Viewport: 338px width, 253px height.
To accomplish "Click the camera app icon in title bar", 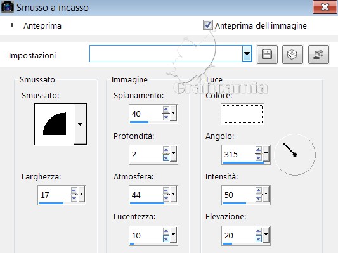I will [x=8, y=7].
